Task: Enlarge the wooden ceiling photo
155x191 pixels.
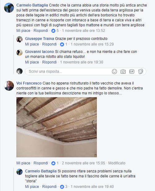Action: click(57, 127)
